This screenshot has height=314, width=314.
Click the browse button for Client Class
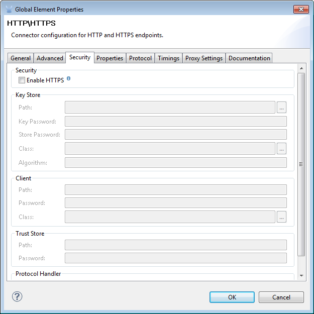pyautogui.click(x=281, y=217)
